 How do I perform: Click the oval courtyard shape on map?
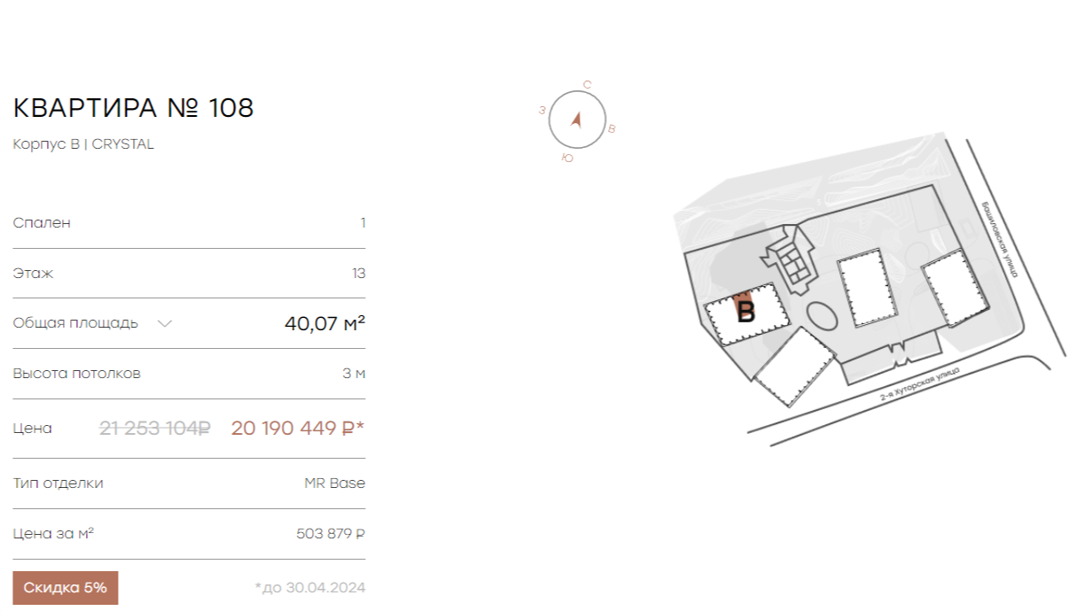tap(821, 316)
